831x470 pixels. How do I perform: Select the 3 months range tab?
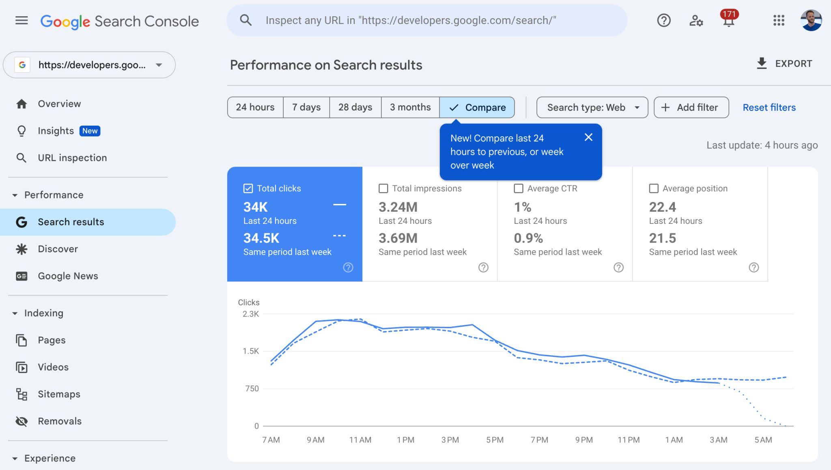[x=410, y=107]
